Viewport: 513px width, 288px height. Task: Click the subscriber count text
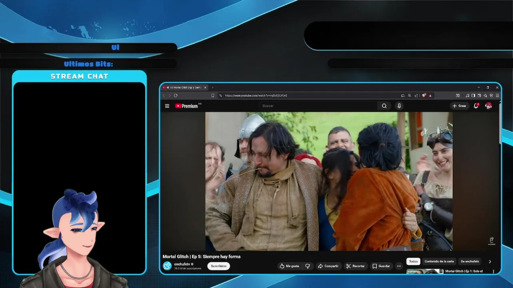coord(188,268)
